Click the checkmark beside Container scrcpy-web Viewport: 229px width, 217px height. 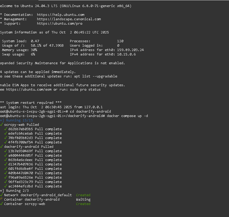pos(1,204)
